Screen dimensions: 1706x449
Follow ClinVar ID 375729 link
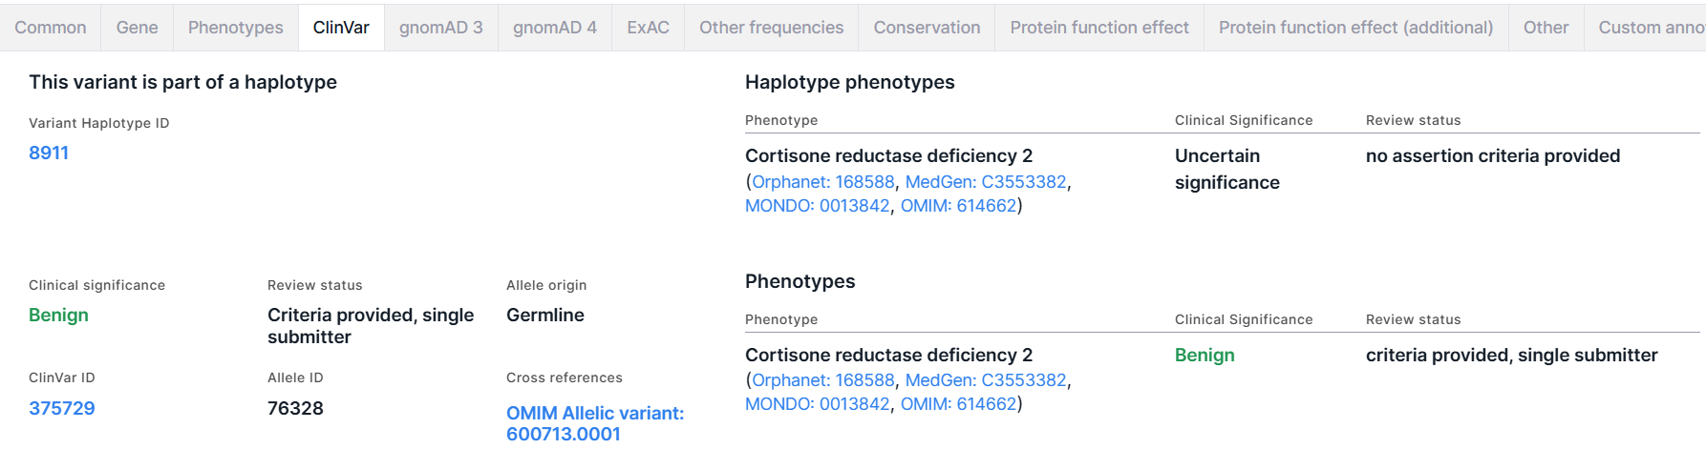click(x=62, y=408)
